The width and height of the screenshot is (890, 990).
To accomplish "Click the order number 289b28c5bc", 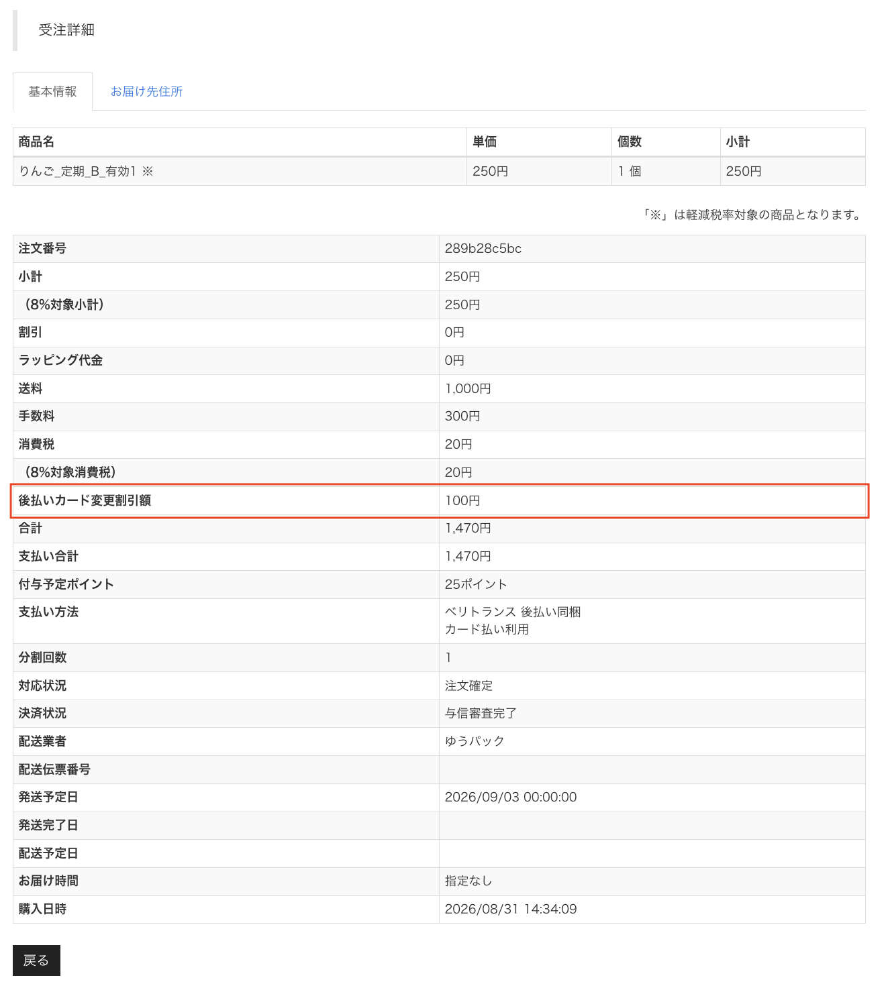I will tap(483, 249).
